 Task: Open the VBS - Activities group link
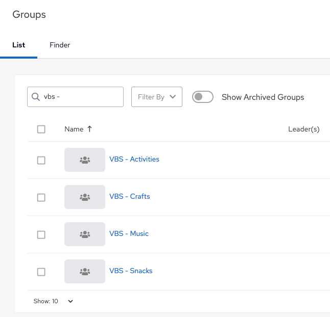click(134, 159)
